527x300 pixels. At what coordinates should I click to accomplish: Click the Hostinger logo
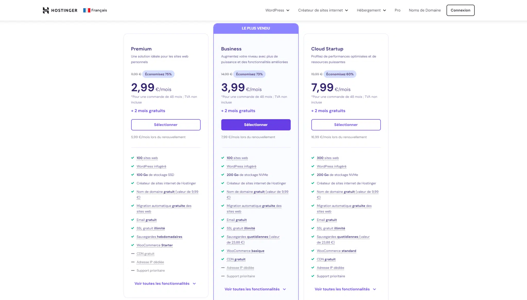point(60,10)
